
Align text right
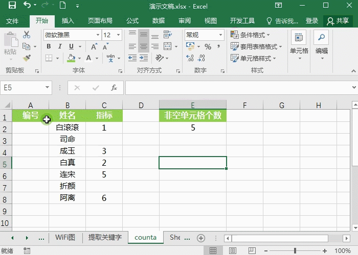155,46
